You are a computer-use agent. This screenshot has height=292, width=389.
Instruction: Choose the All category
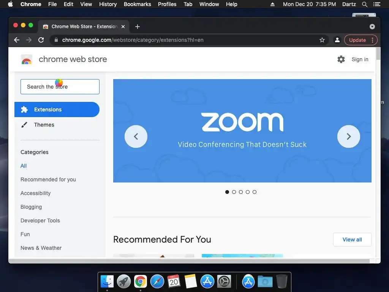[24, 166]
